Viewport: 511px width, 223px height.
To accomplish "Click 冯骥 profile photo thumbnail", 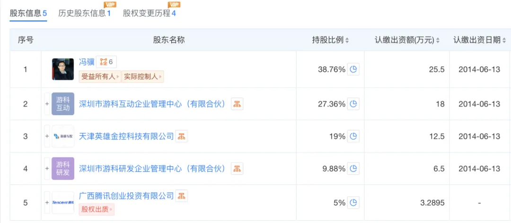I will pyautogui.click(x=63, y=69).
